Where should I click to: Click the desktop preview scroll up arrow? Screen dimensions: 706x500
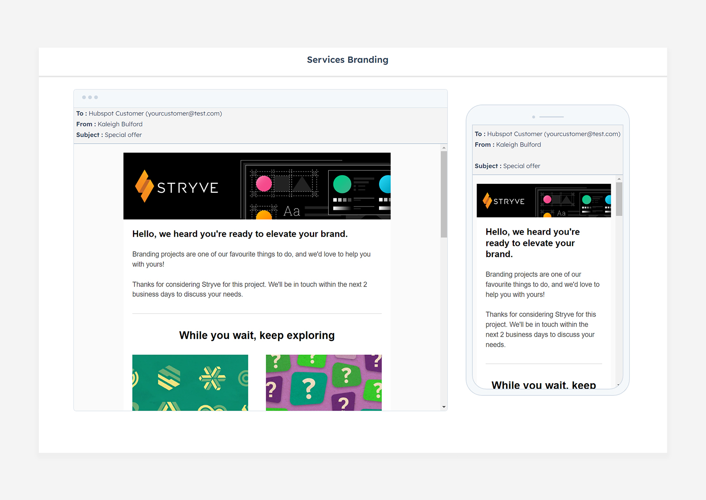tap(444, 148)
